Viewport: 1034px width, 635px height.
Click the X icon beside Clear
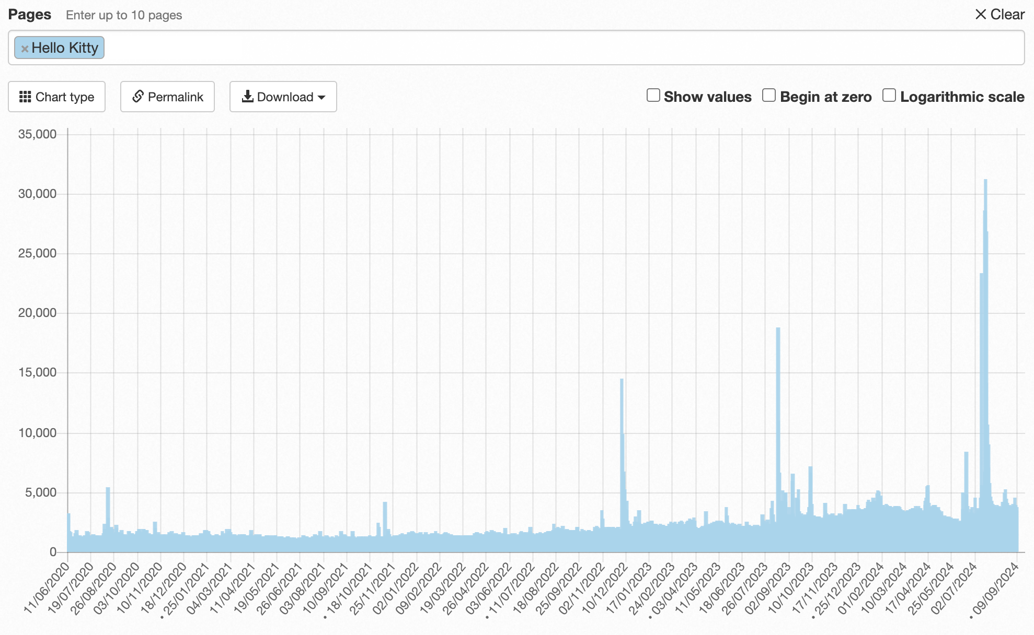980,15
